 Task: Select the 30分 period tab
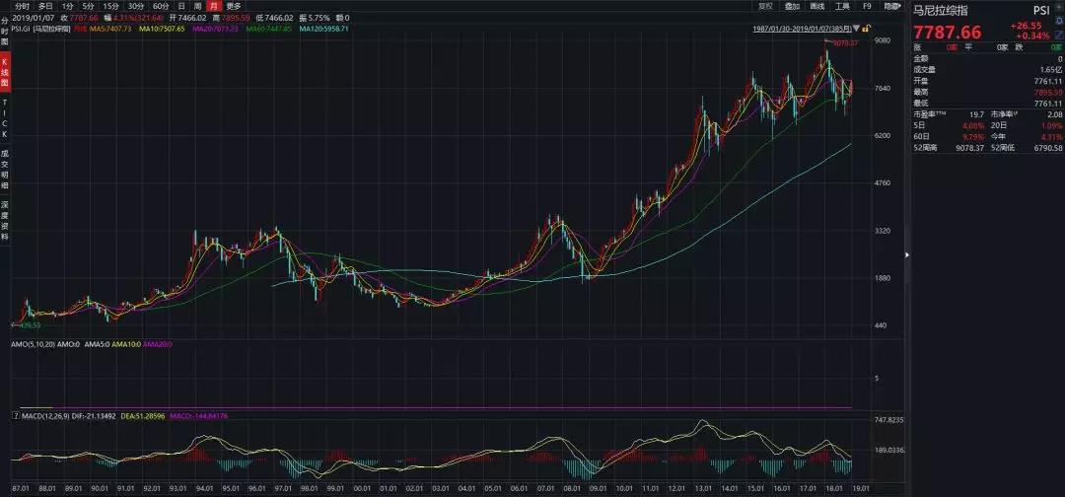(136, 6)
